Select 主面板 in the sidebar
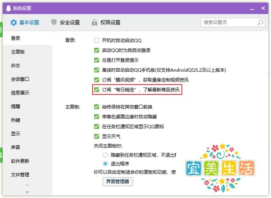 coord(28,52)
